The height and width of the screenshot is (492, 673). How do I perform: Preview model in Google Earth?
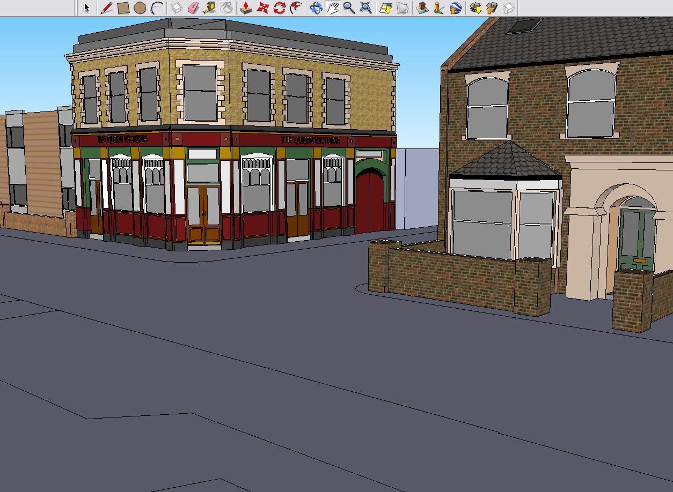(455, 8)
